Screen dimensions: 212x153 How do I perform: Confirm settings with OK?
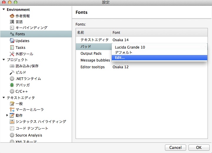coord(199,147)
